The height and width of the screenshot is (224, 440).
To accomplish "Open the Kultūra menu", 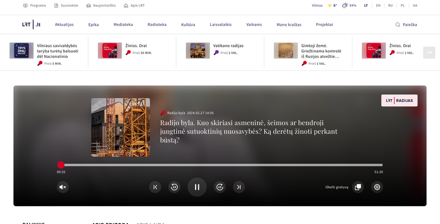I will (188, 25).
